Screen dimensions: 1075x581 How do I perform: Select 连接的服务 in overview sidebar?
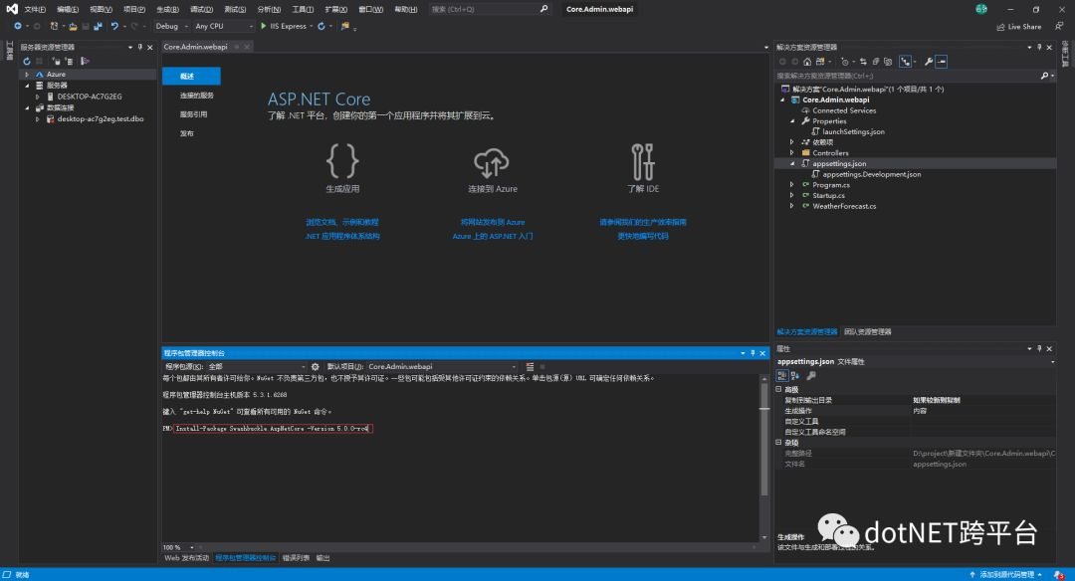tap(197, 96)
